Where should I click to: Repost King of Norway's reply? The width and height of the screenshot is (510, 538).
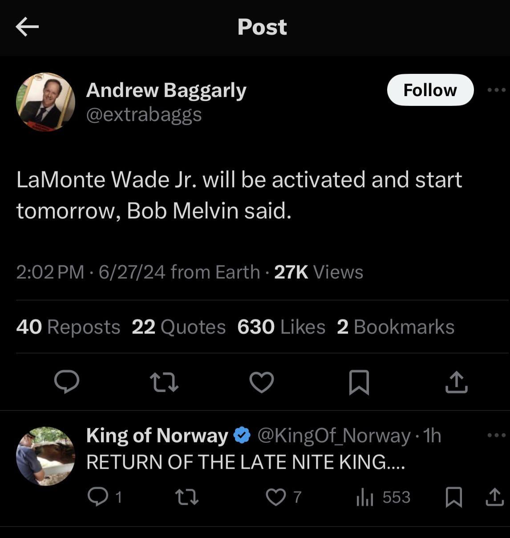[x=187, y=497]
